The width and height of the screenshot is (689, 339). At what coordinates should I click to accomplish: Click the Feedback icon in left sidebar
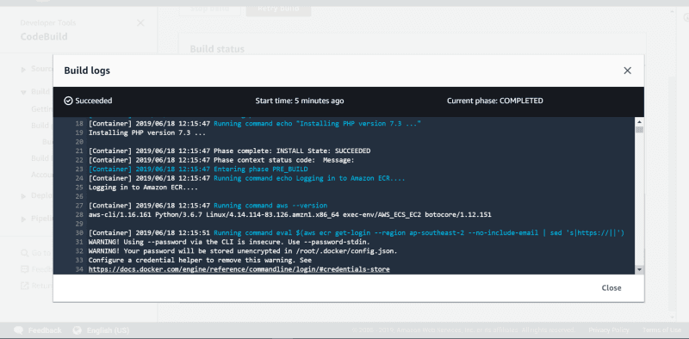25,269
